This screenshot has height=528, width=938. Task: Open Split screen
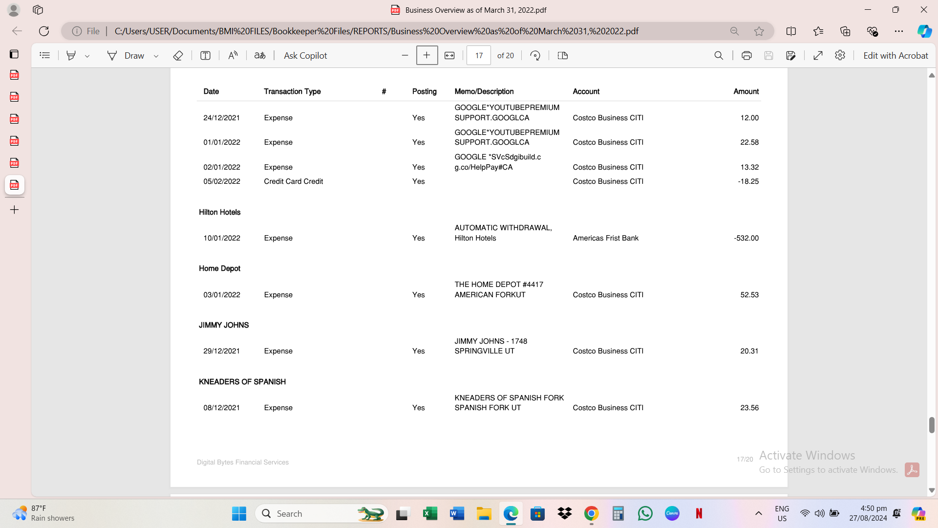(x=791, y=31)
